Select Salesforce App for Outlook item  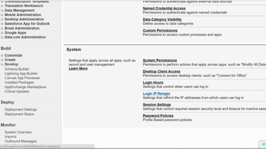pos(27,24)
